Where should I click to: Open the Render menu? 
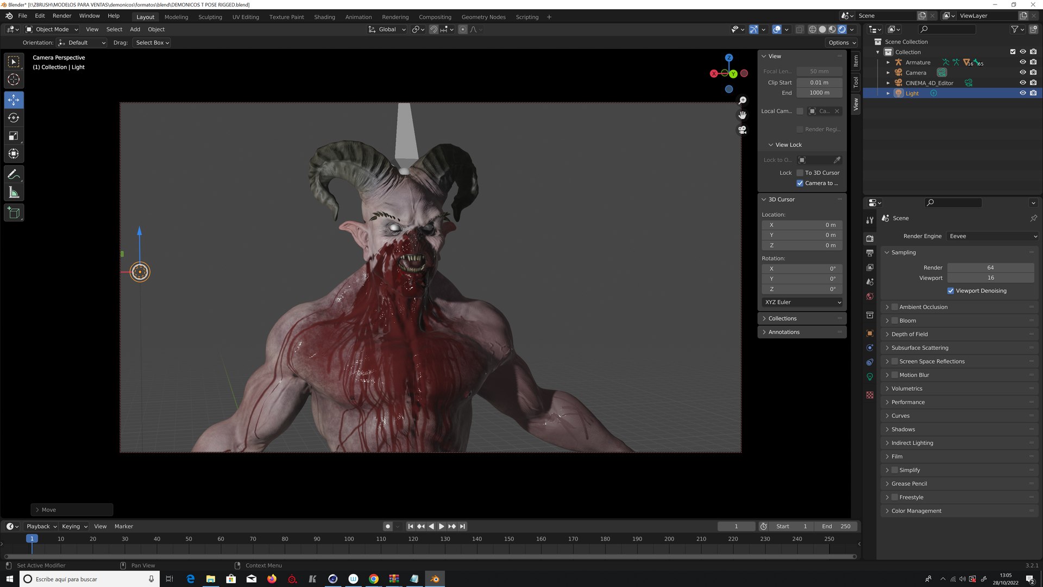tap(62, 16)
